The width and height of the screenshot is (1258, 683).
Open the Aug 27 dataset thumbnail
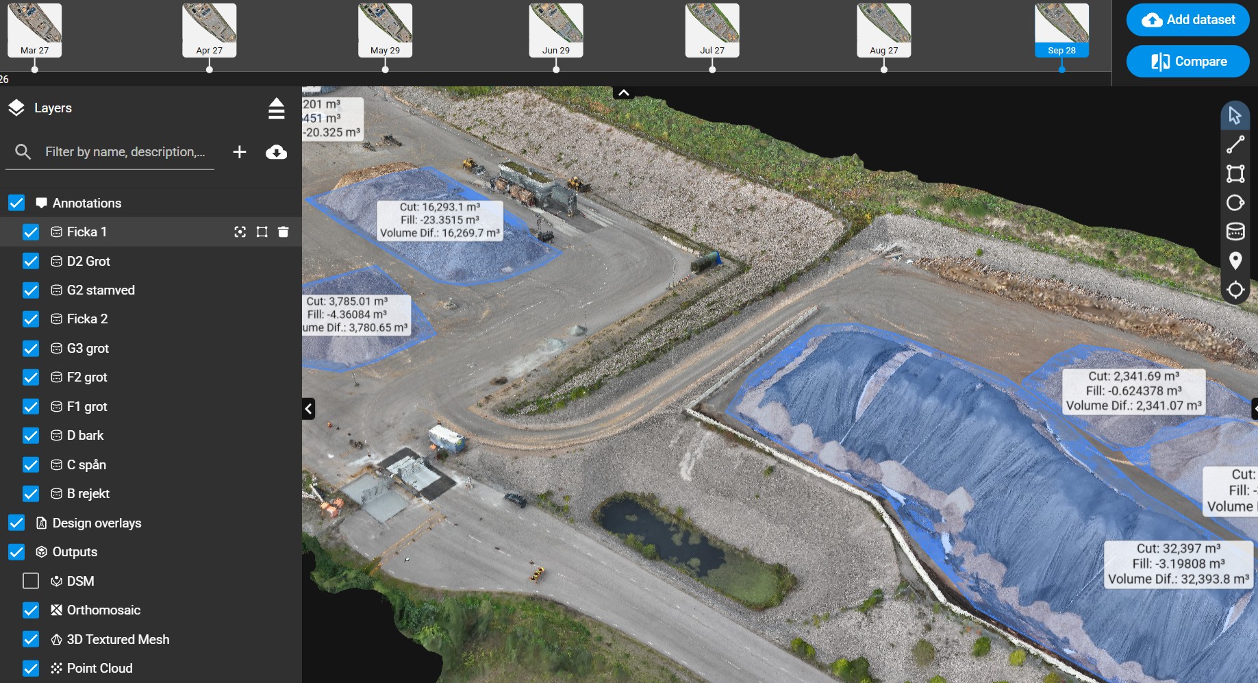pyautogui.click(x=883, y=30)
